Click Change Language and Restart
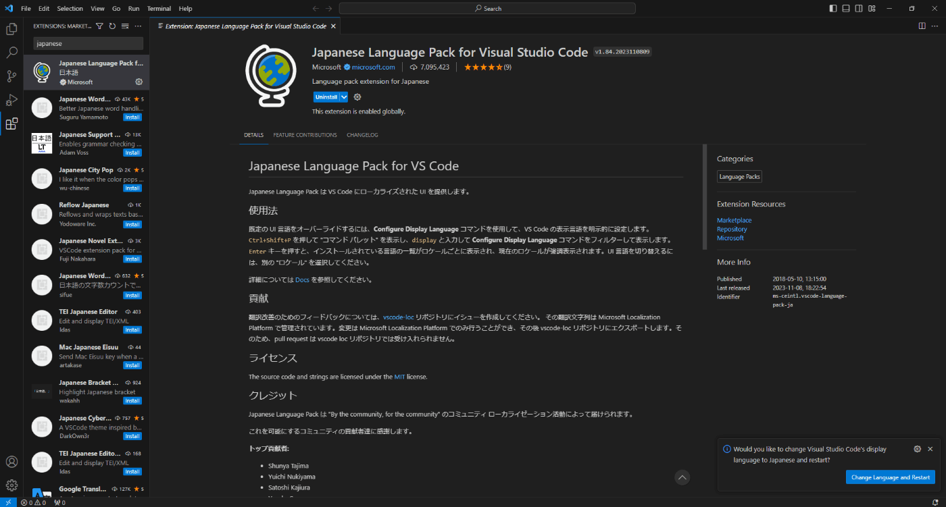946x507 pixels. click(891, 477)
